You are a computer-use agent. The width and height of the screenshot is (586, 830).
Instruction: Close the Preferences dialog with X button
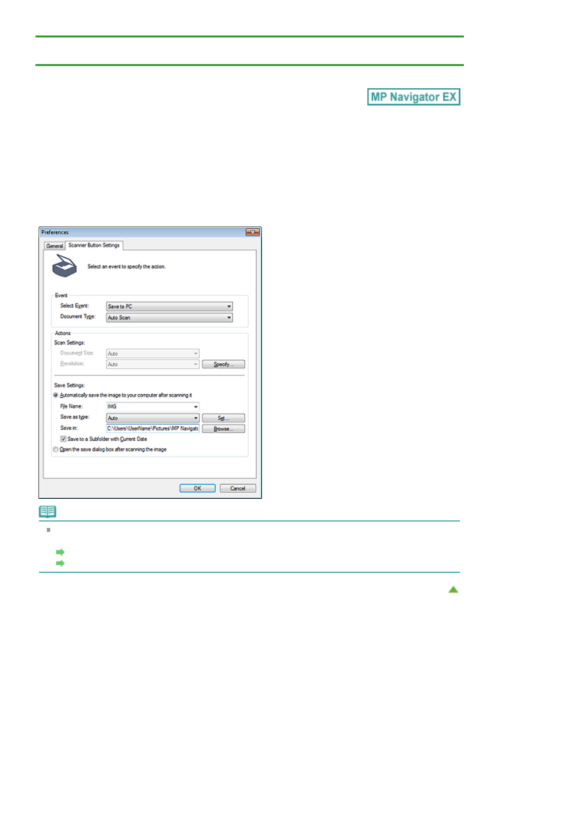253,232
